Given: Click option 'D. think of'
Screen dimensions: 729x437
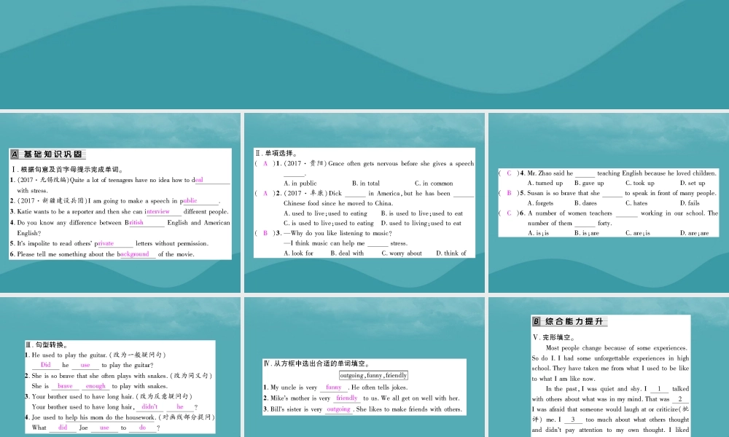Looking at the screenshot, I should click(451, 253).
